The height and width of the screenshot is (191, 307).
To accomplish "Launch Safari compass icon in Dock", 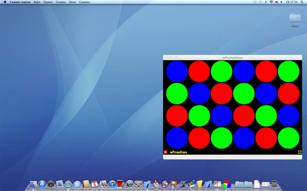I will [x=68, y=184].
